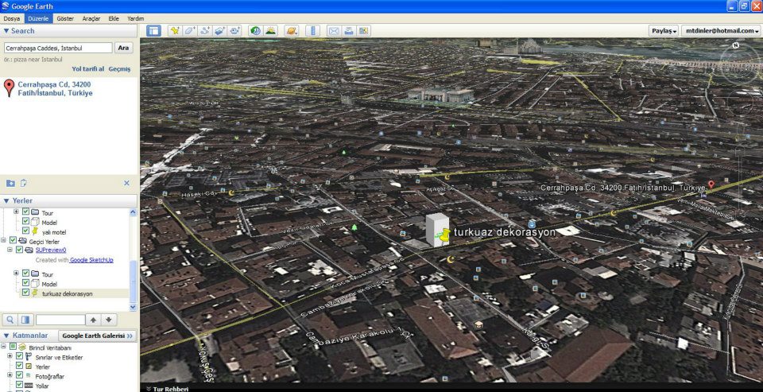763x392 pixels.
Task: Click the turkuaz dekorasyon pushpin on map
Action: tap(443, 235)
